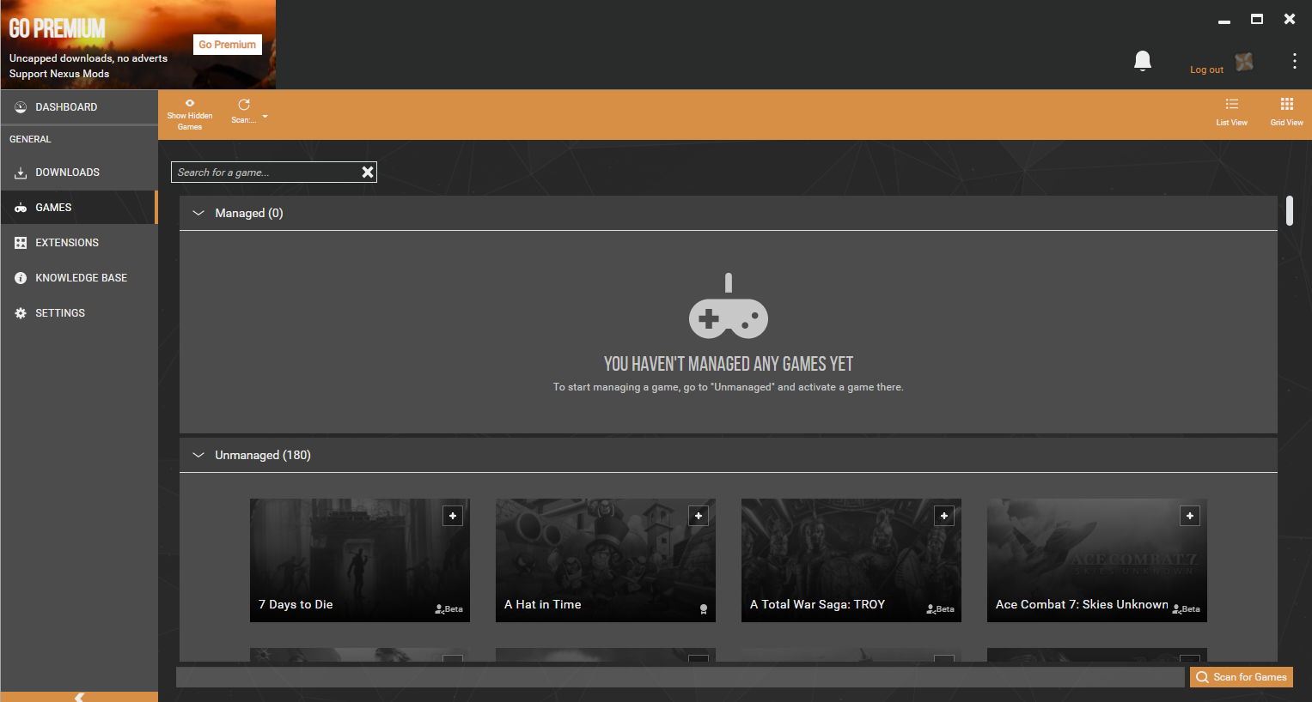The height and width of the screenshot is (702, 1312).
Task: Open the Dashboard page
Action: [x=79, y=107]
